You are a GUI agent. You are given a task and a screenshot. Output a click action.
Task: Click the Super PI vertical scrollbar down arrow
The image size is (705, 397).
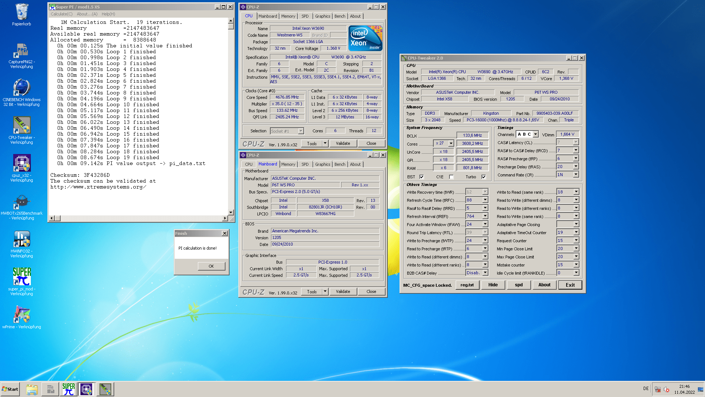(x=231, y=212)
